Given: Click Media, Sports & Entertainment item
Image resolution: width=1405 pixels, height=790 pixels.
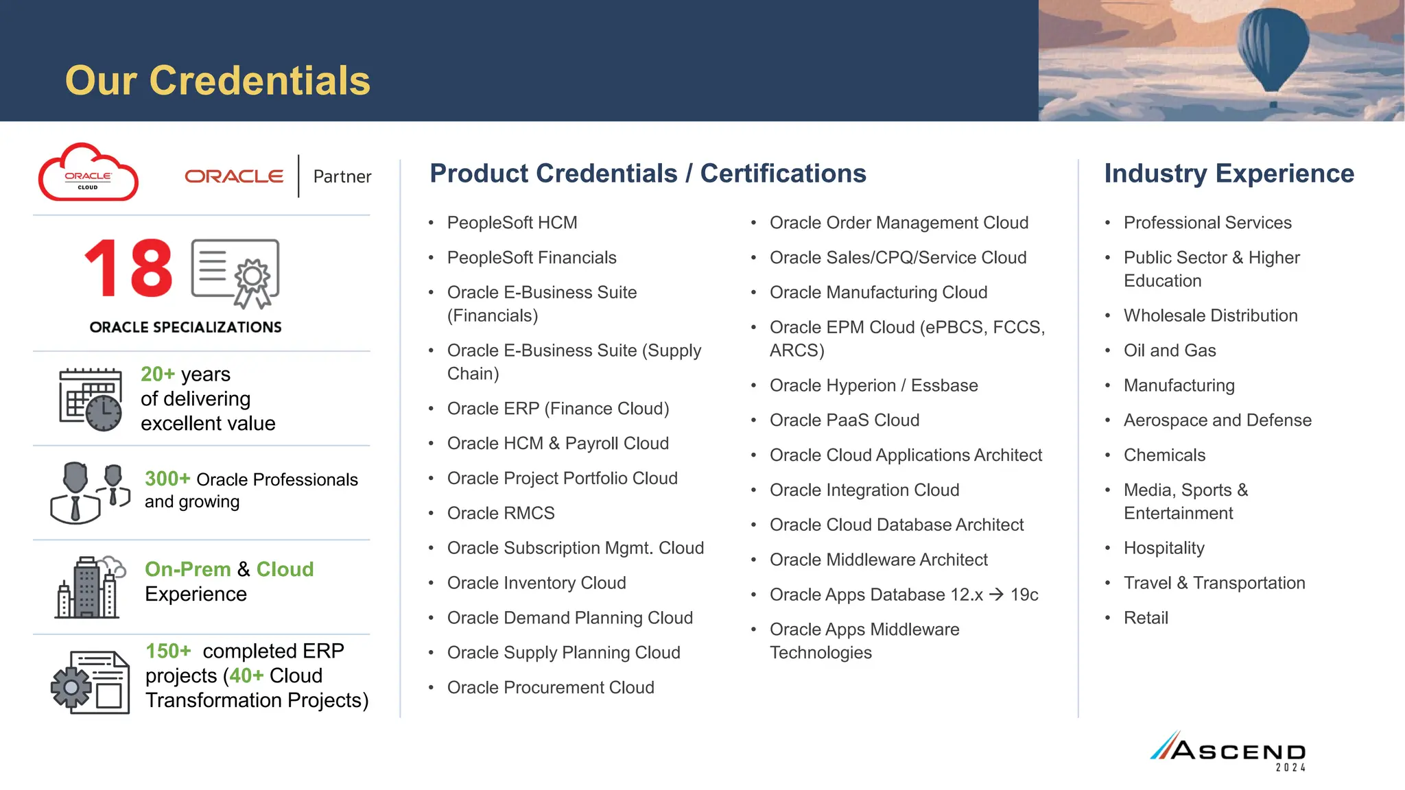Looking at the screenshot, I should pos(1185,501).
